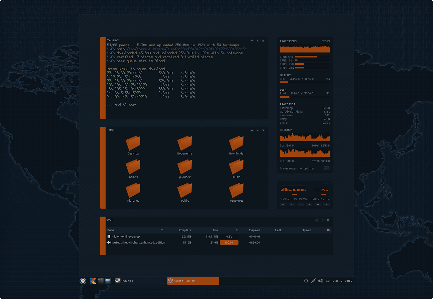Select the setup_the_witcher_enhanced_edition download
Viewport: 433px width, 299px height.
coord(219,243)
